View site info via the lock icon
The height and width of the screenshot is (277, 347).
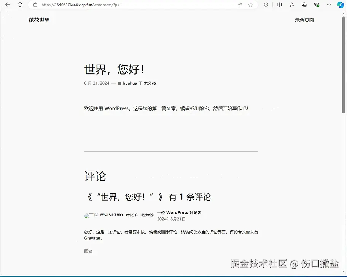pos(35,5)
